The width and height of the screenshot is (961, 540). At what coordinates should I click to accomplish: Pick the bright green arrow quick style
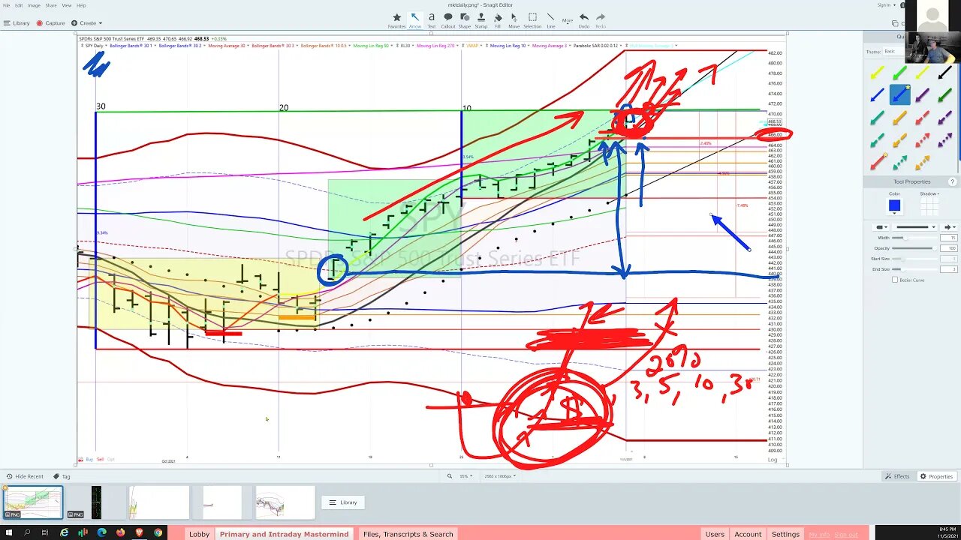point(899,73)
